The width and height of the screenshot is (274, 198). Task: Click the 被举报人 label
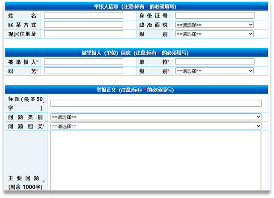23,62
